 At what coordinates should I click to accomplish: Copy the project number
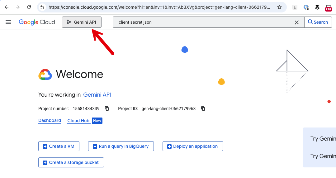107,108
